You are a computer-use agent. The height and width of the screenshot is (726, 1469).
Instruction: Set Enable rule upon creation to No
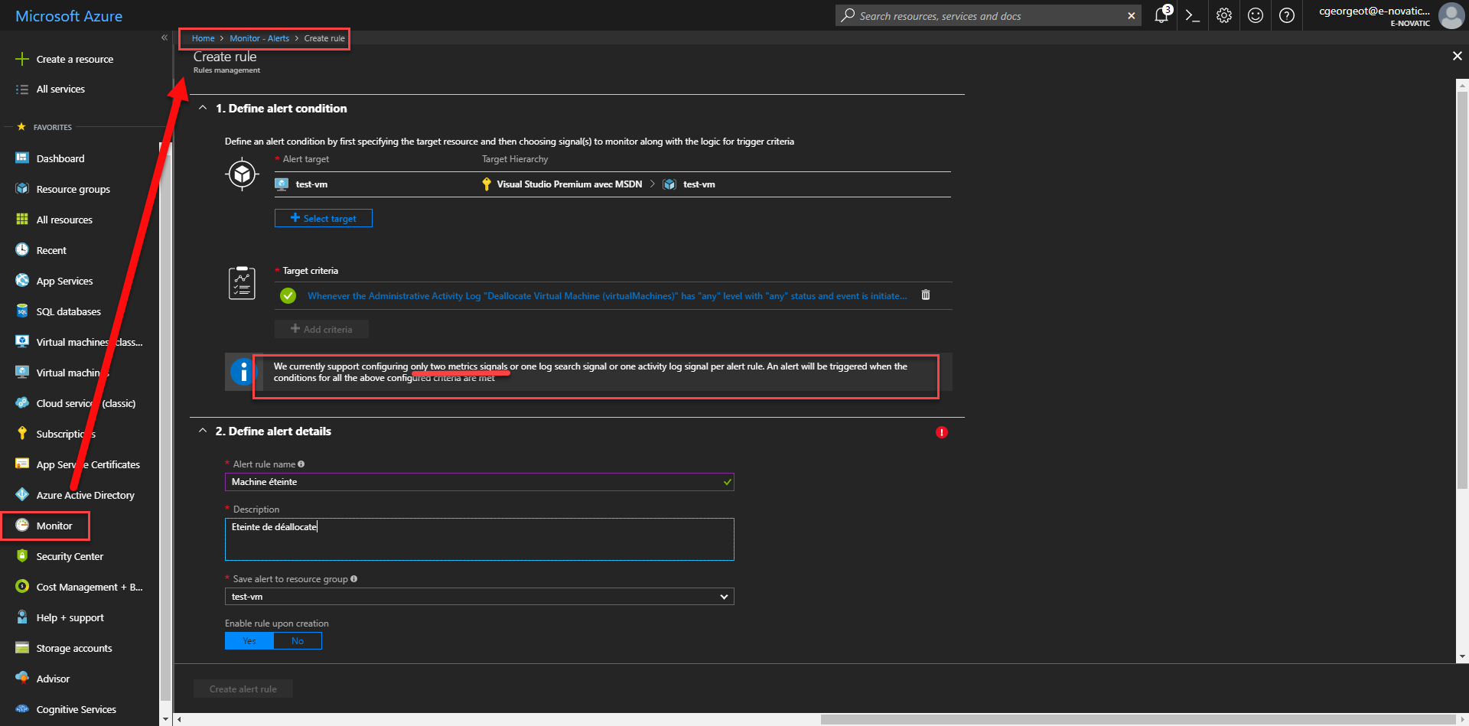click(298, 641)
